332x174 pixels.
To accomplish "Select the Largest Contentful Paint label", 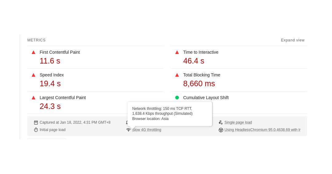I will 63,98.
